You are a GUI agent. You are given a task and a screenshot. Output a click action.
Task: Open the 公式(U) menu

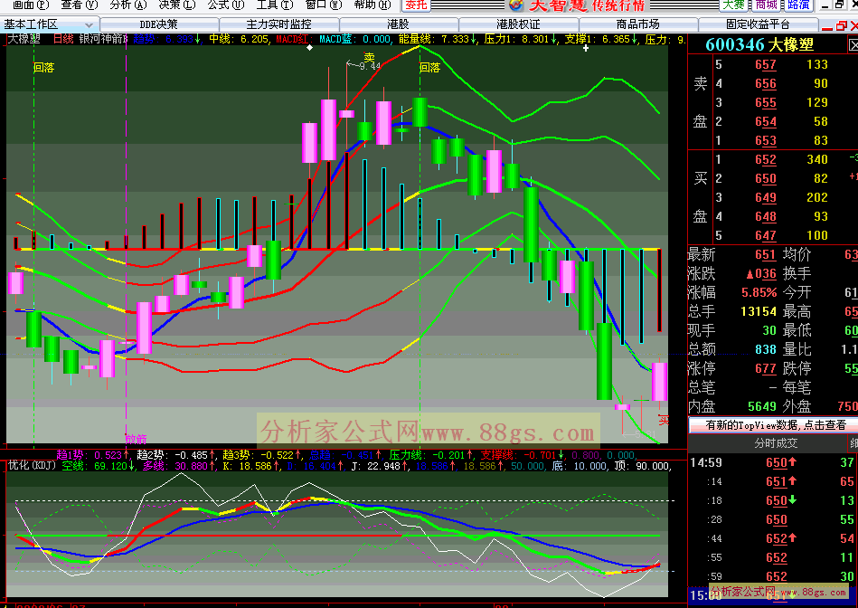(x=225, y=5)
